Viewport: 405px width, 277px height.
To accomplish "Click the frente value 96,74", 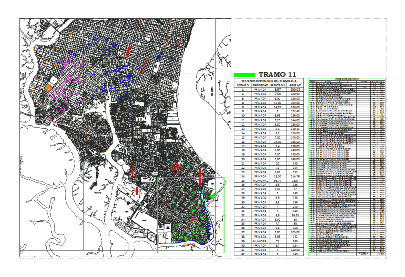I will pyautogui.click(x=277, y=181).
